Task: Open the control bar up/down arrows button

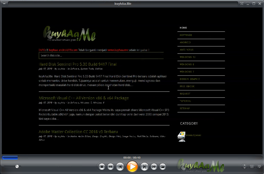Action: (x=244, y=167)
